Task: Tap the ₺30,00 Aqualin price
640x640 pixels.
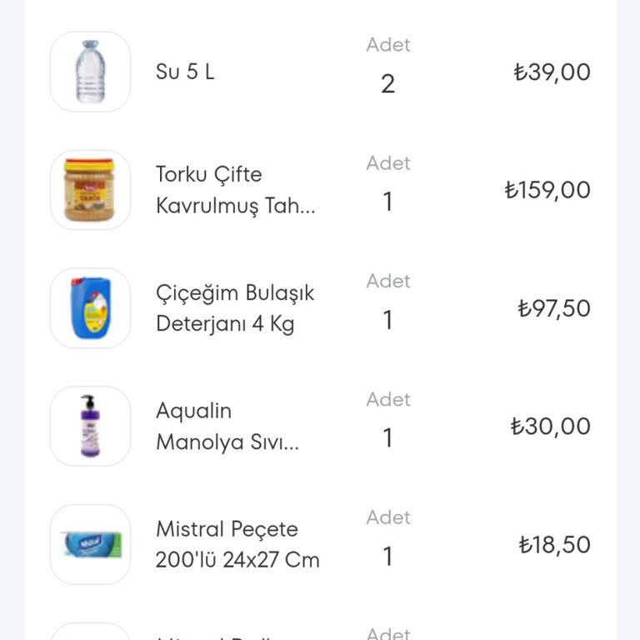Action: click(551, 427)
